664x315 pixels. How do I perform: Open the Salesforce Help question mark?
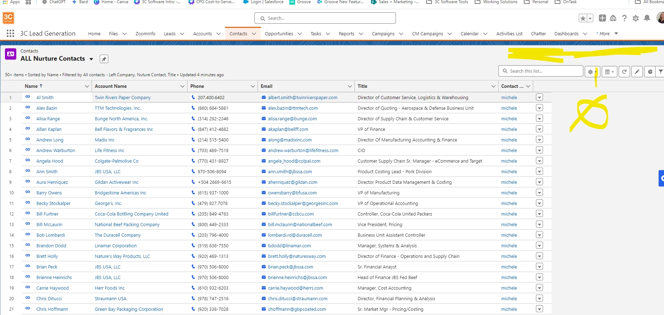[624, 18]
